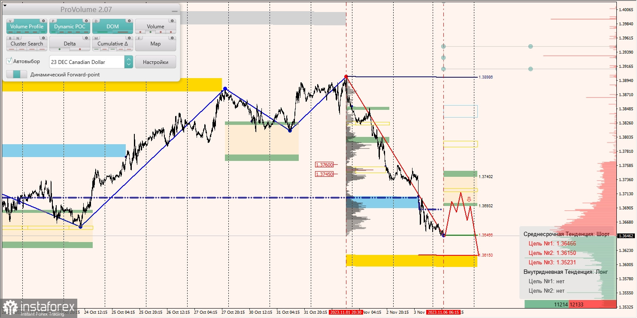
Task: Enable the Cumulative Δ indicator
Action: click(112, 44)
